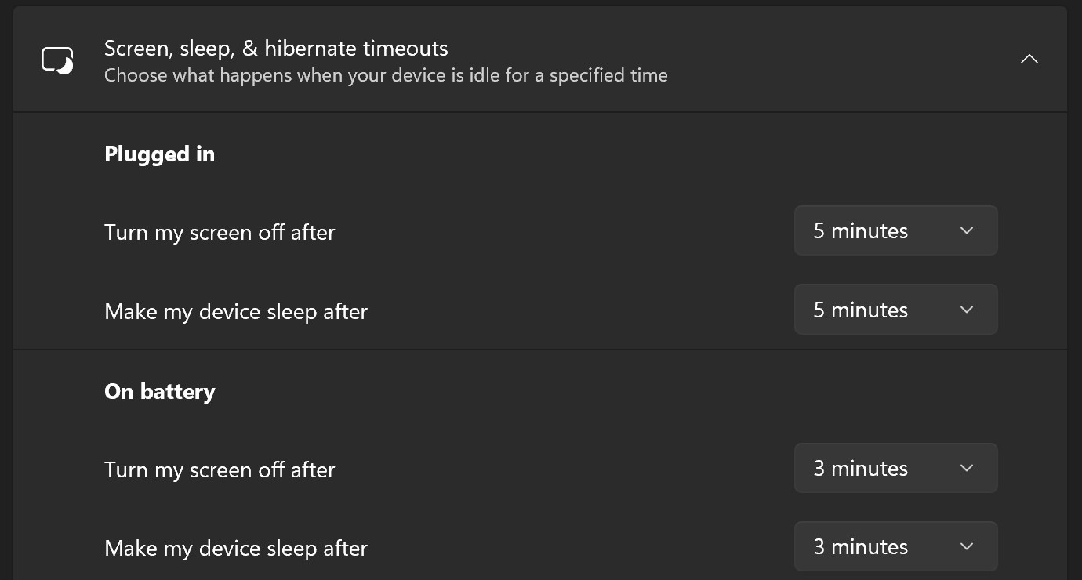Select the "Plugged in" section heading
1082x580 pixels.
click(x=159, y=154)
